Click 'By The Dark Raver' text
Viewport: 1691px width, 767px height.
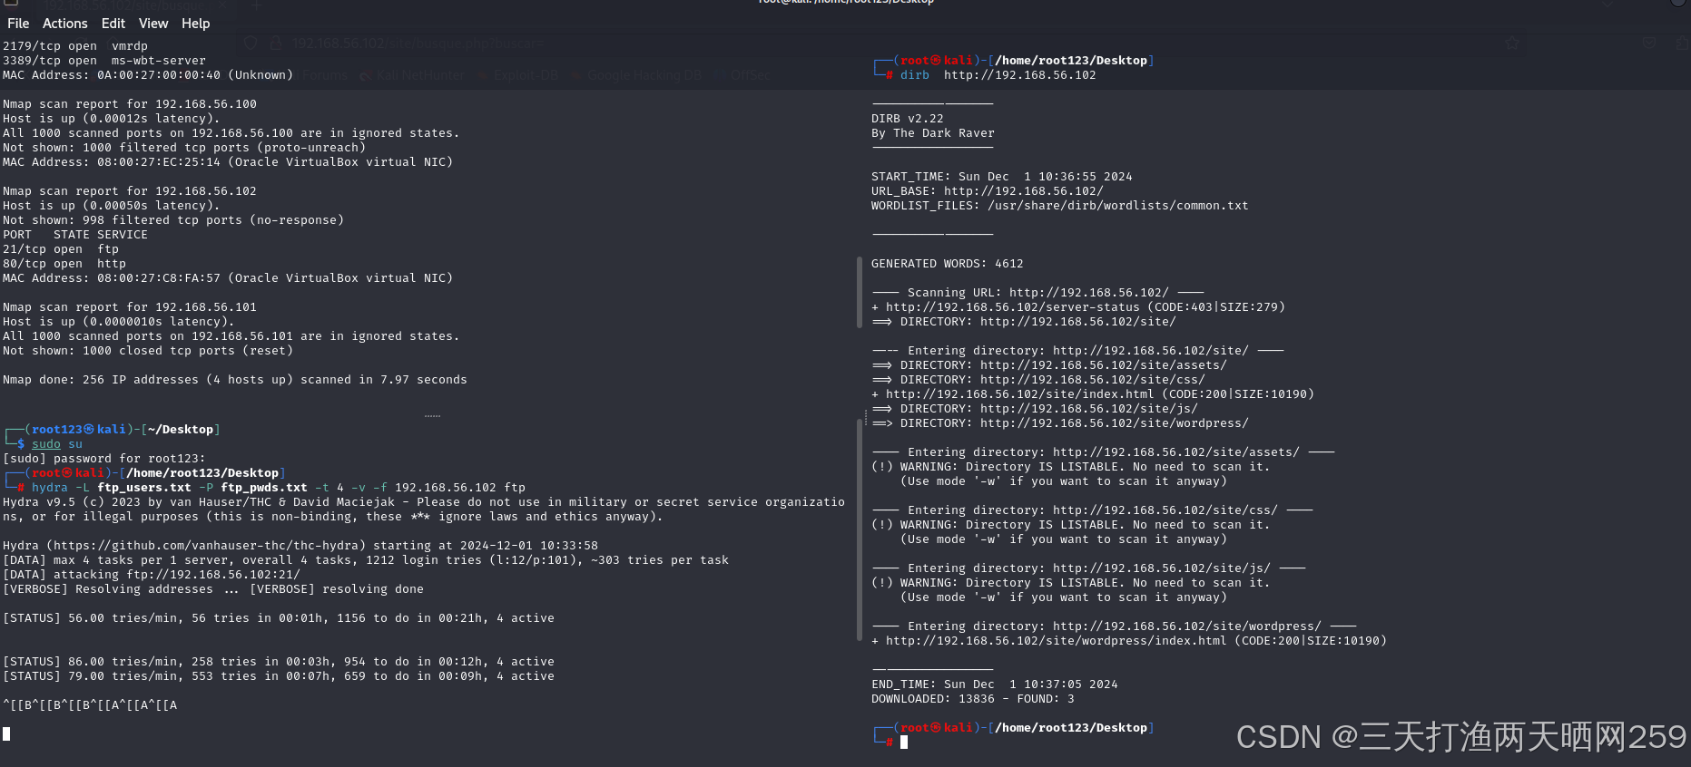933,133
